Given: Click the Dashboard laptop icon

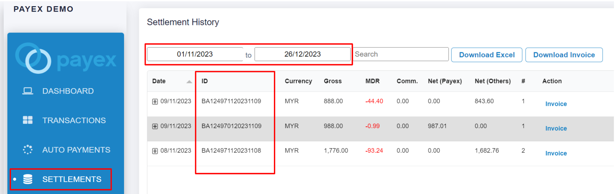Looking at the screenshot, I should tap(28, 91).
